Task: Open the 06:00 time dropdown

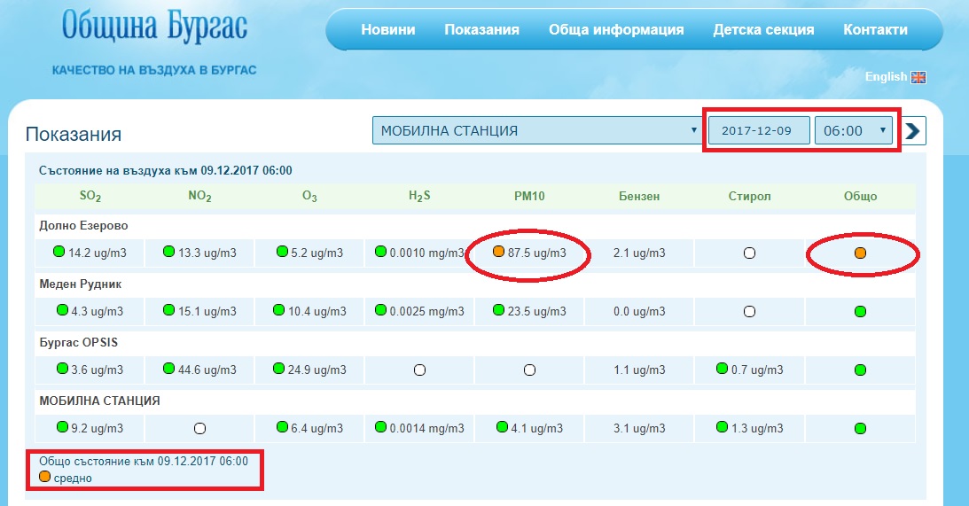Action: (854, 131)
